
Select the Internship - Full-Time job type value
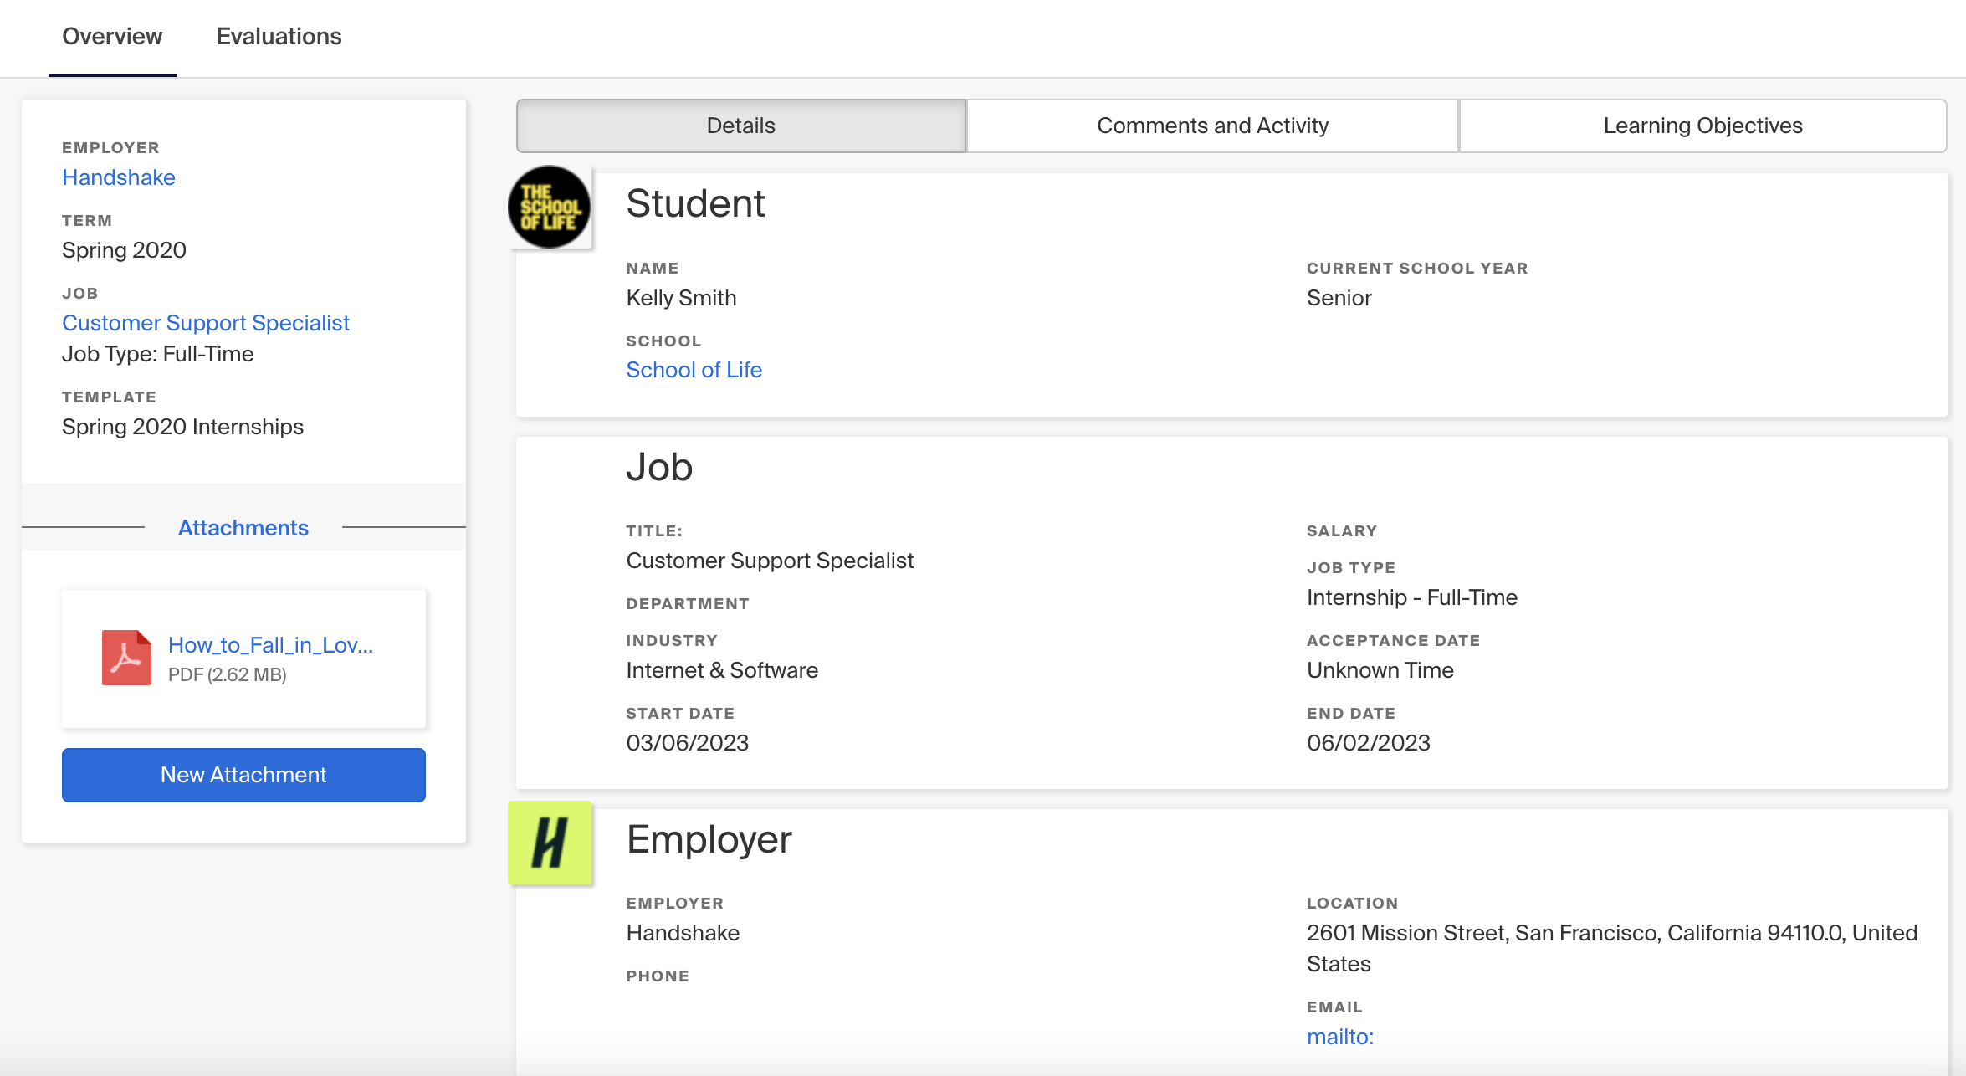point(1412,597)
